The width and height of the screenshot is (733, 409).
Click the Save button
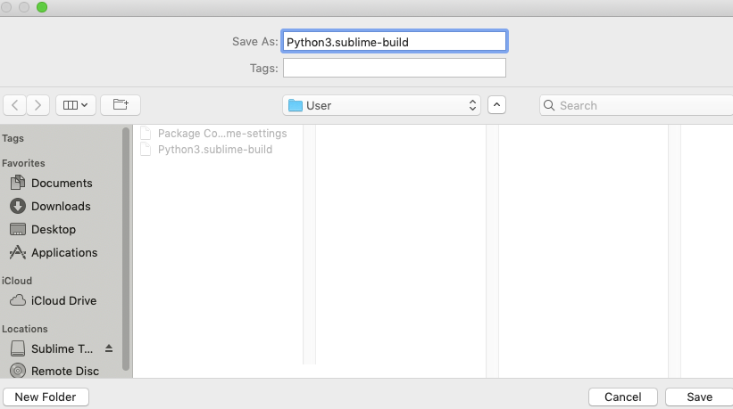point(699,397)
